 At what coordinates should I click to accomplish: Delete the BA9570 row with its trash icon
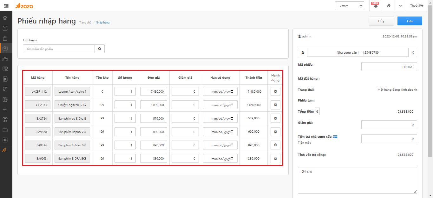click(275, 132)
